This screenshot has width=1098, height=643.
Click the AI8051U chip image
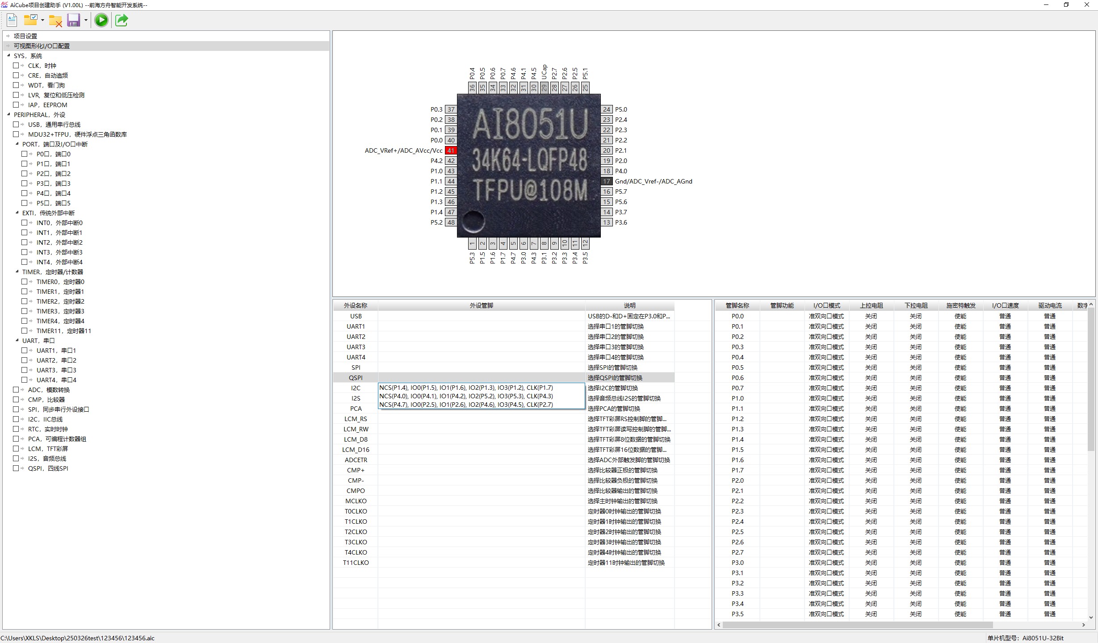pyautogui.click(x=529, y=166)
